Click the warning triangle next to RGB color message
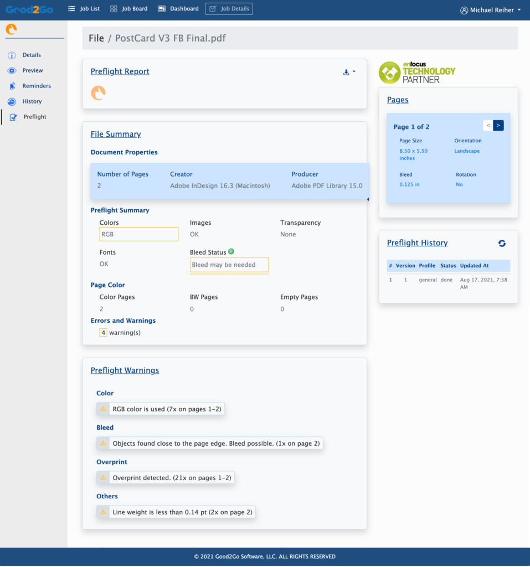The height and width of the screenshot is (567, 530). point(102,409)
